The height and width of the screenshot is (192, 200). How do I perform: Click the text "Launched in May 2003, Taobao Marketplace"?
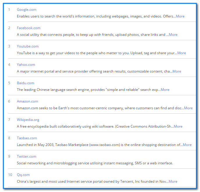(x=53, y=145)
